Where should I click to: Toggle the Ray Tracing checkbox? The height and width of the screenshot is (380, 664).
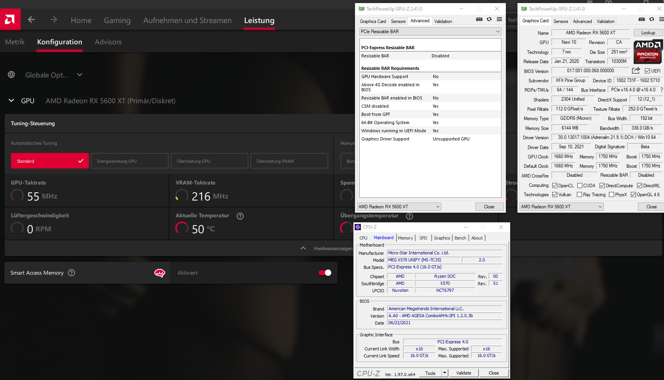580,195
